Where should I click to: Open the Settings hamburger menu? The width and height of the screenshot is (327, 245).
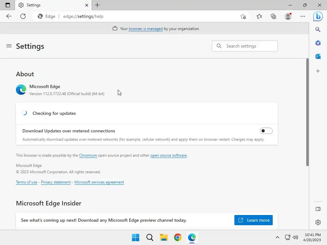9,46
